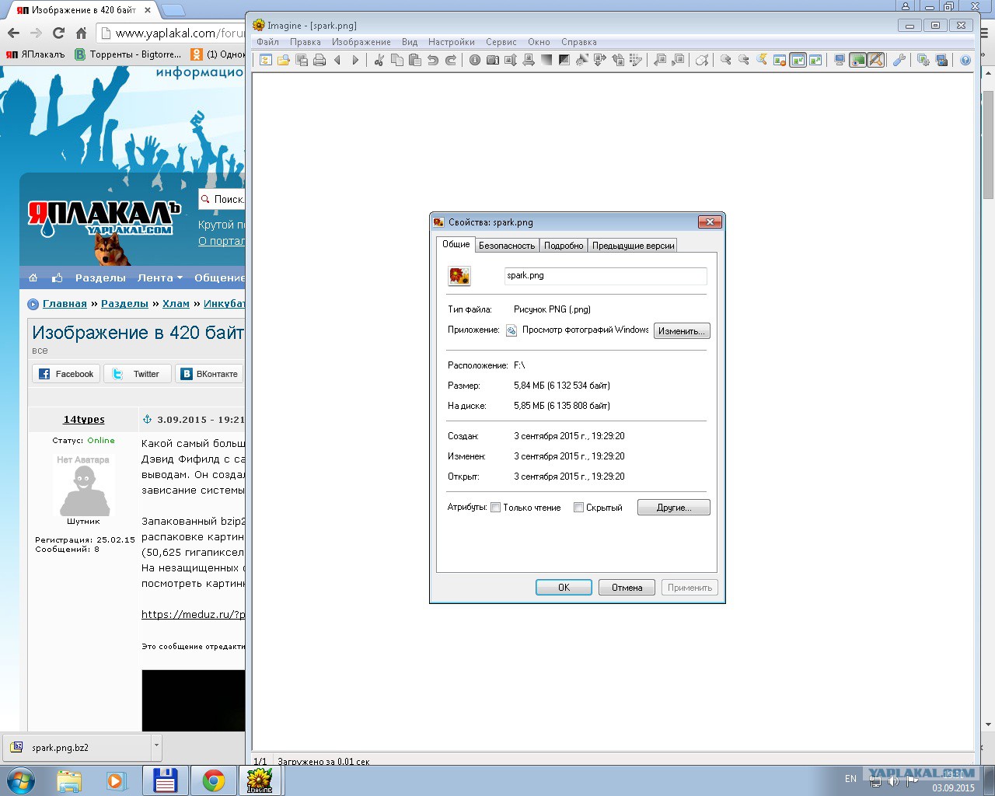Click the Print icon in Imagine toolbar
The image size is (995, 796).
tap(319, 60)
